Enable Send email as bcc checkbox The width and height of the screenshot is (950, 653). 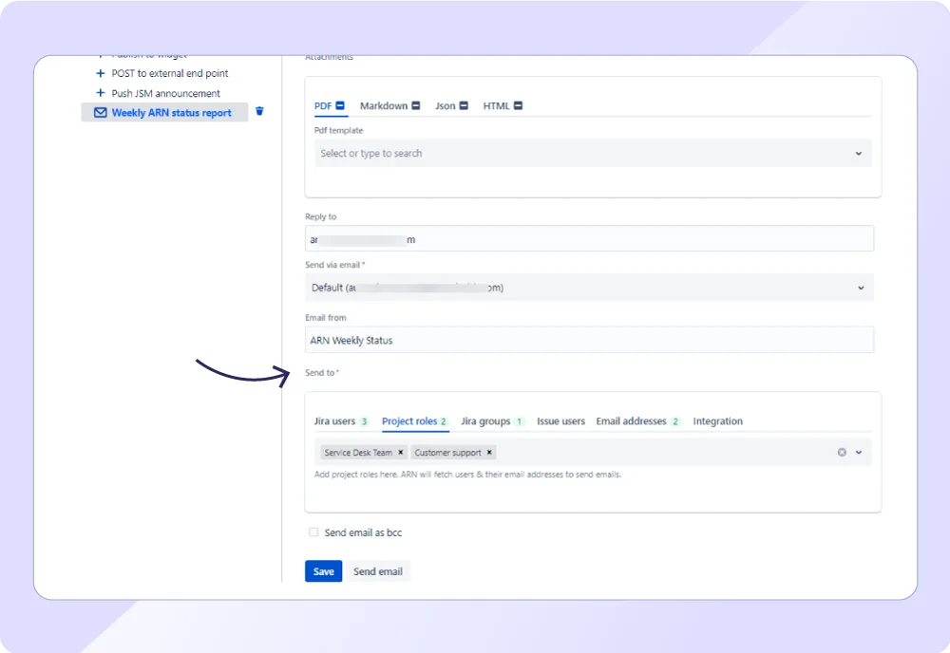(x=313, y=532)
